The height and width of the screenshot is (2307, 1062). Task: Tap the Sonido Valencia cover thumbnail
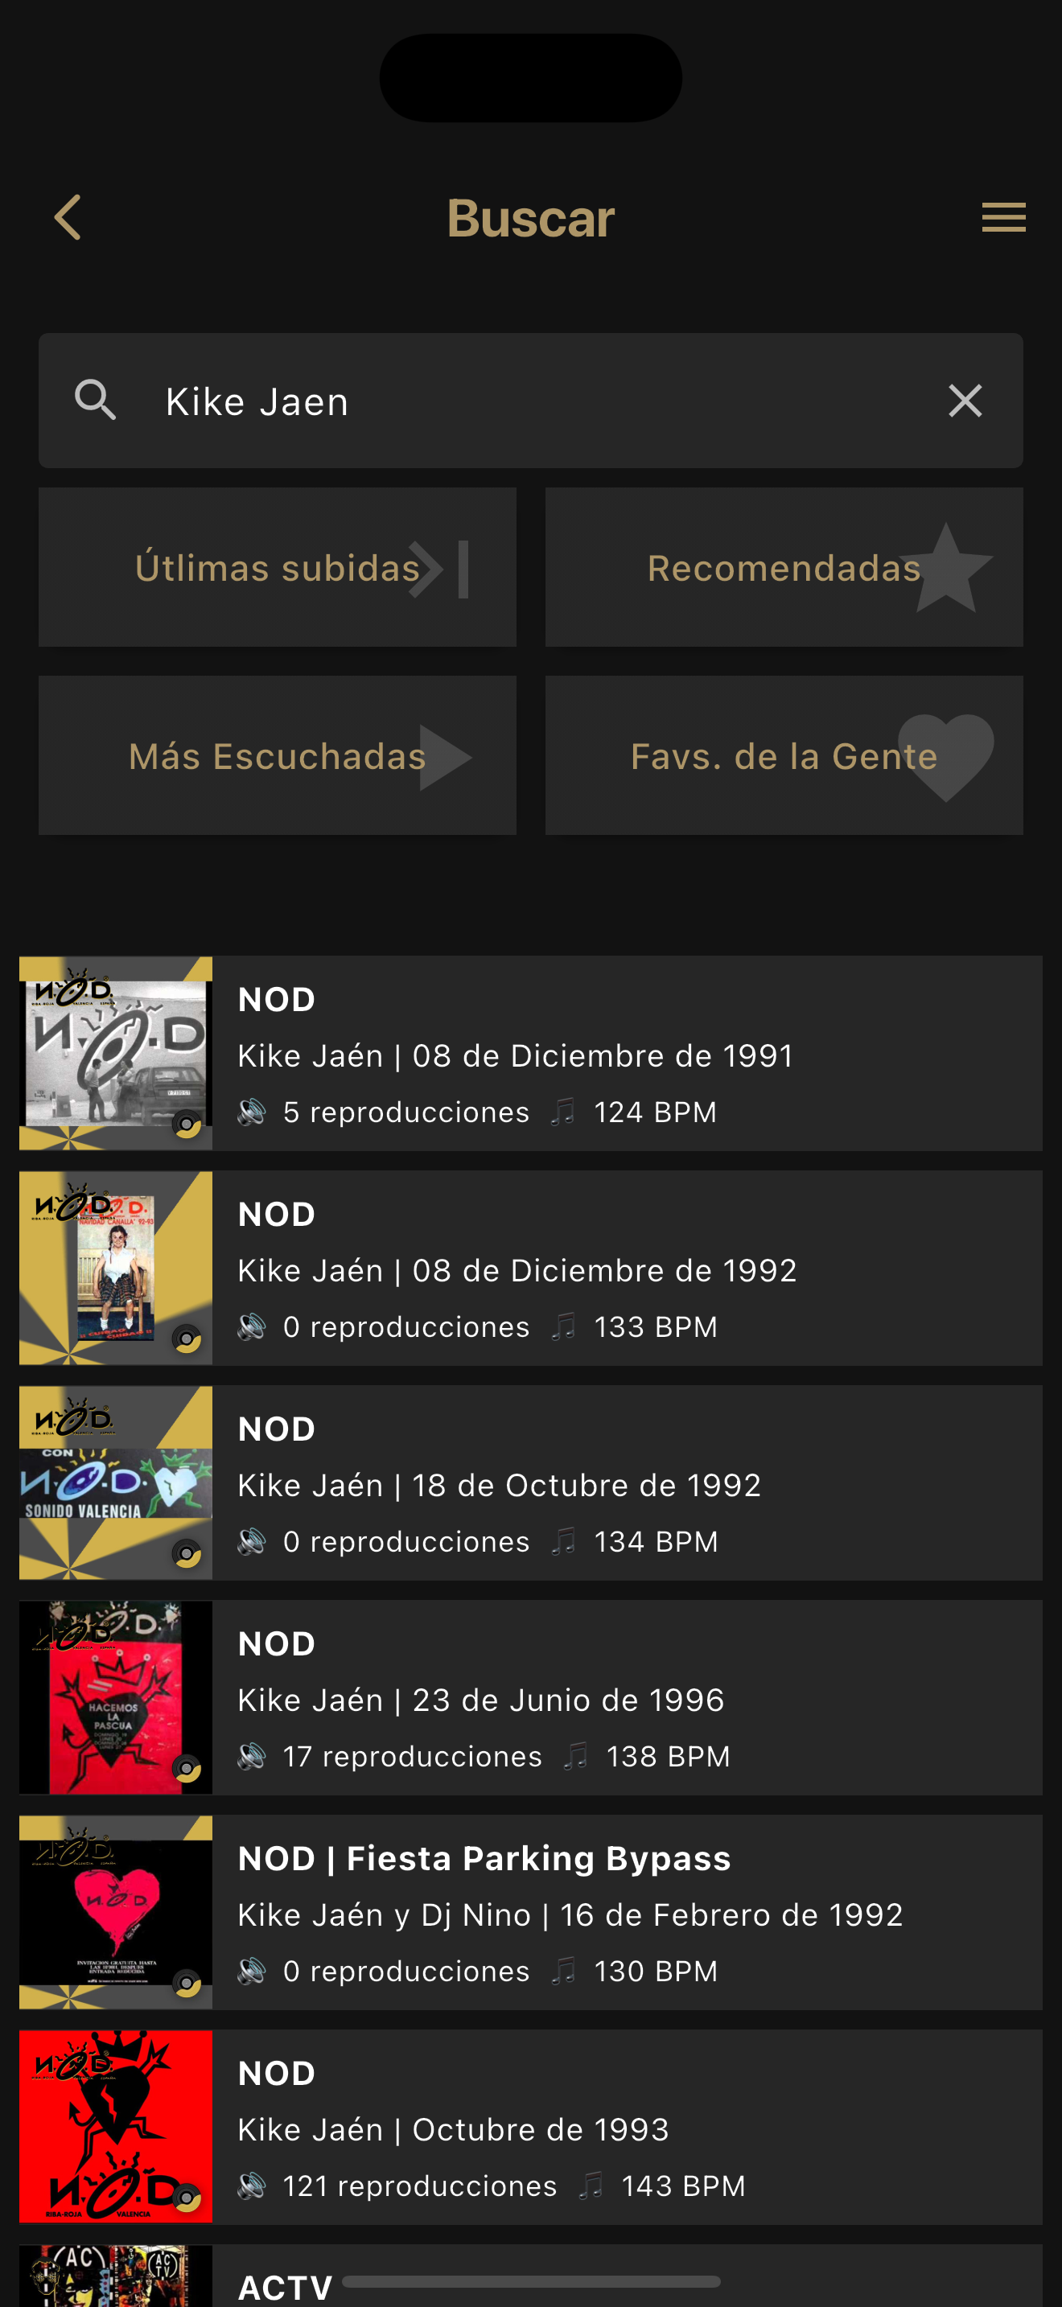pos(116,1482)
